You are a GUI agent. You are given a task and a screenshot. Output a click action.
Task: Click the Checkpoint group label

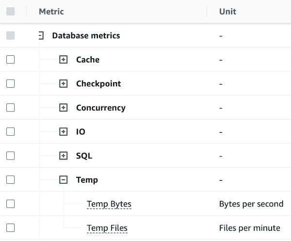(x=98, y=84)
